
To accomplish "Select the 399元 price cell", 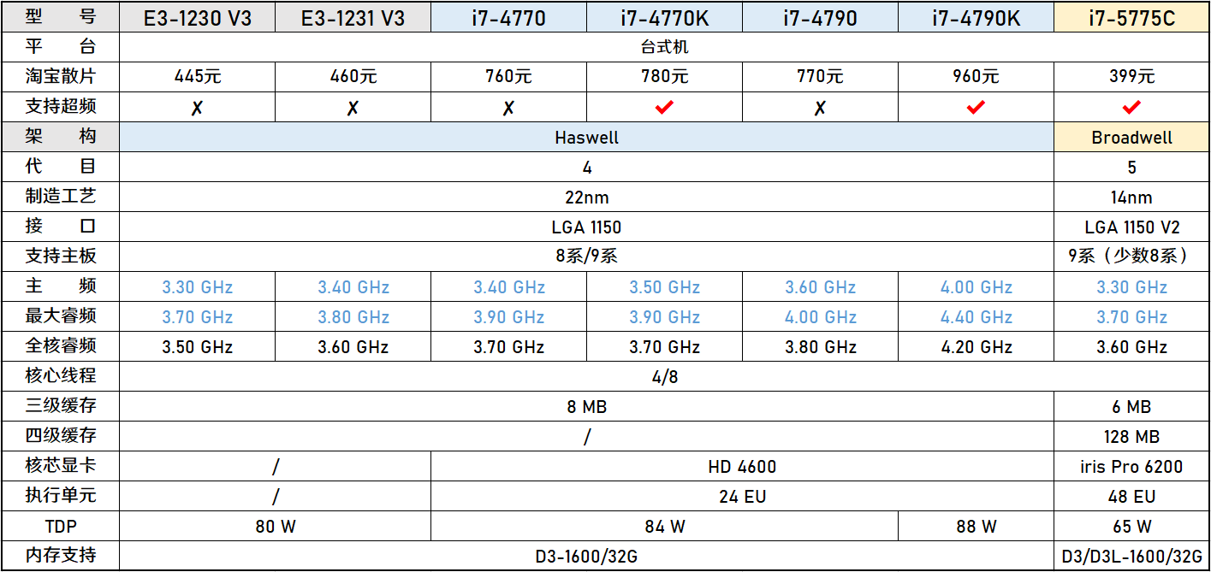I will (1132, 77).
